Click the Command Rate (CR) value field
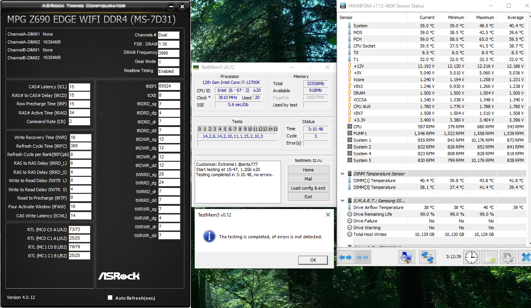 [x=79, y=122]
